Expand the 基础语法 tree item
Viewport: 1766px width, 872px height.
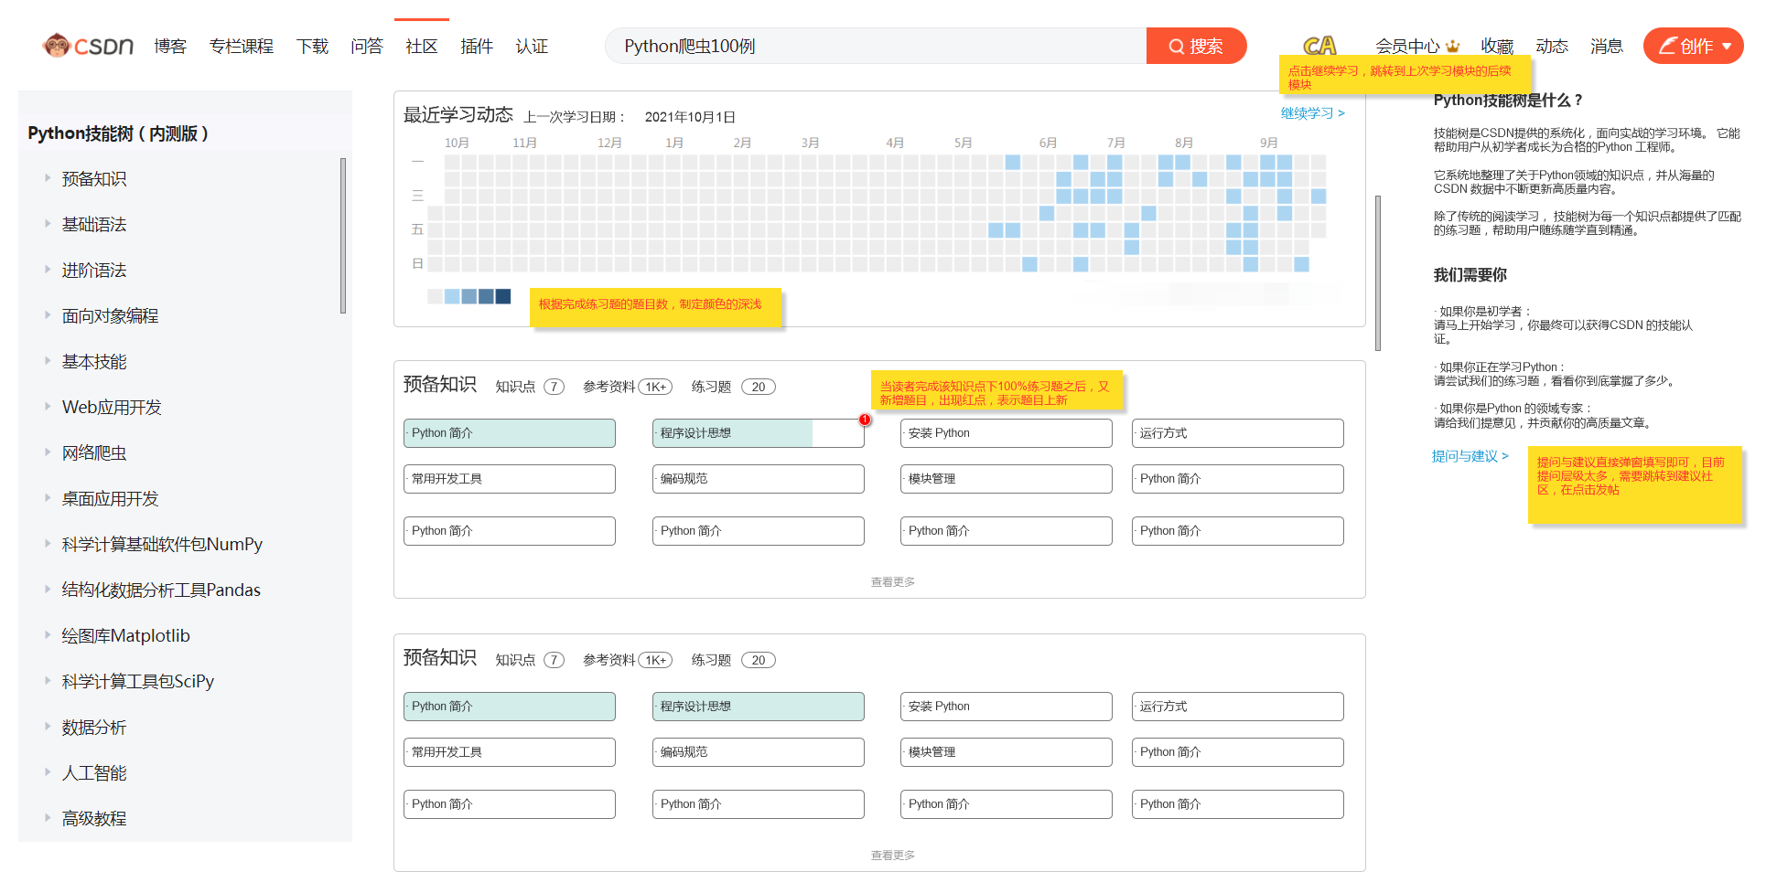coord(48,224)
